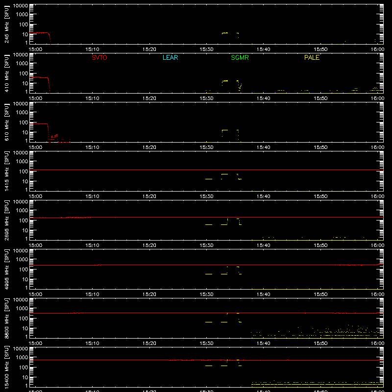Click the green SGMR station label
Screen dimensions: 392x392
click(240, 57)
